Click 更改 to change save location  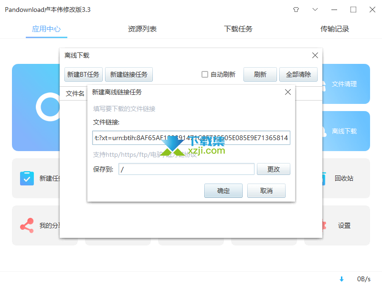(x=274, y=169)
